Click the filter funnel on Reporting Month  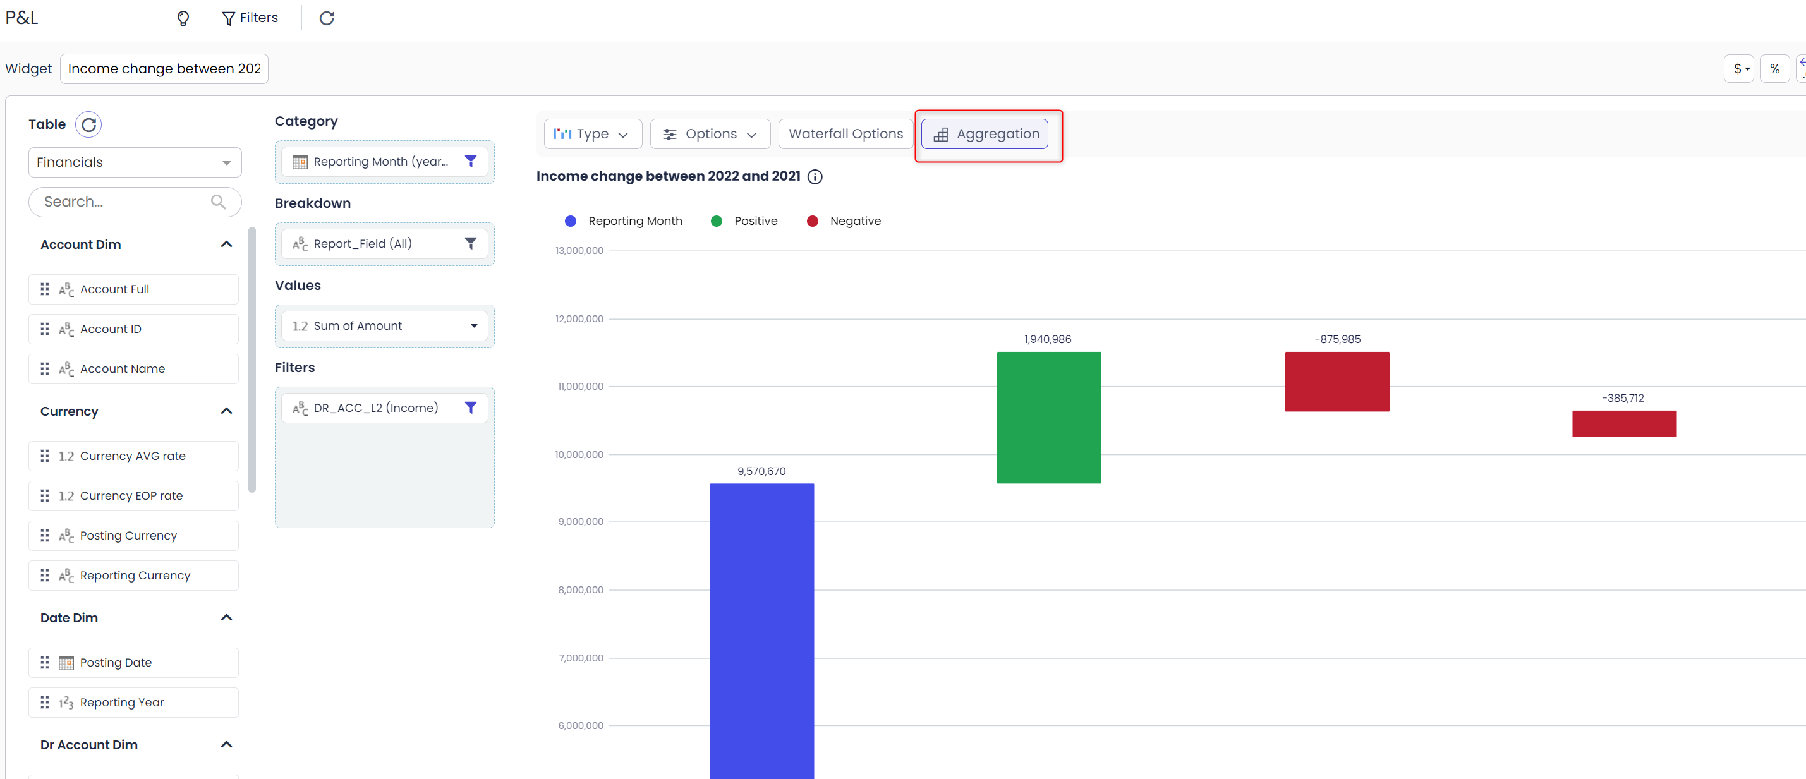(x=470, y=161)
